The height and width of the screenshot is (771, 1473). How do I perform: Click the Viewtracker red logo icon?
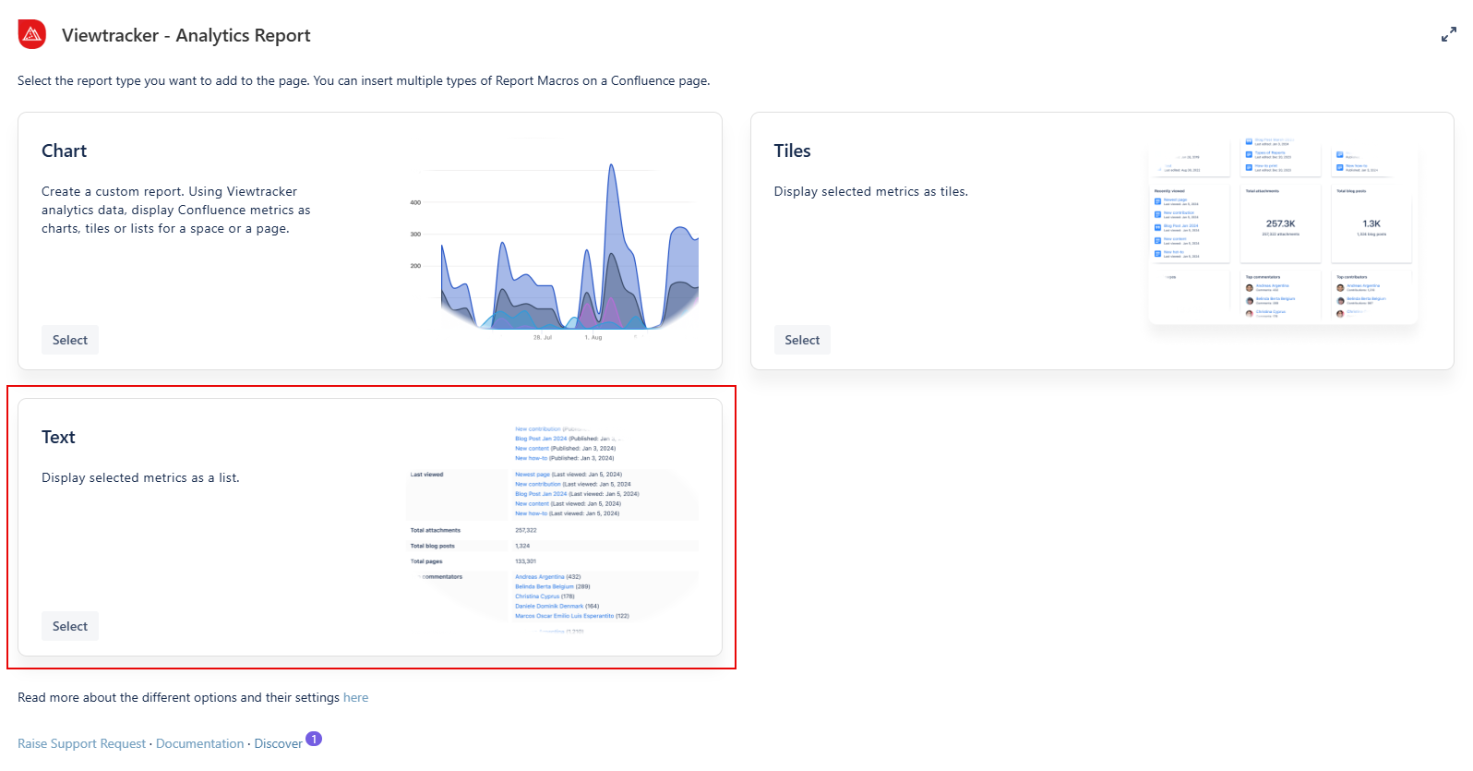click(x=32, y=34)
